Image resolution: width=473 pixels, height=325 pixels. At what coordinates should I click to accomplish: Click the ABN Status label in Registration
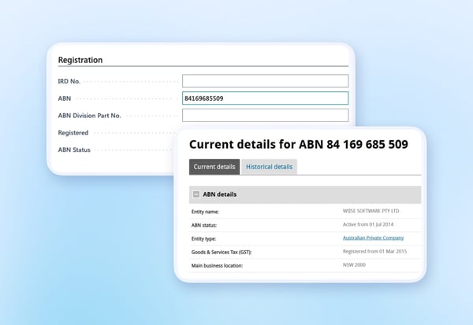[74, 150]
